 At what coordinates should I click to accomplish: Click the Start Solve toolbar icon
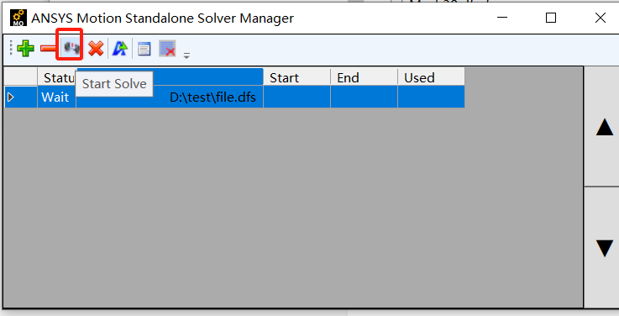(x=71, y=48)
